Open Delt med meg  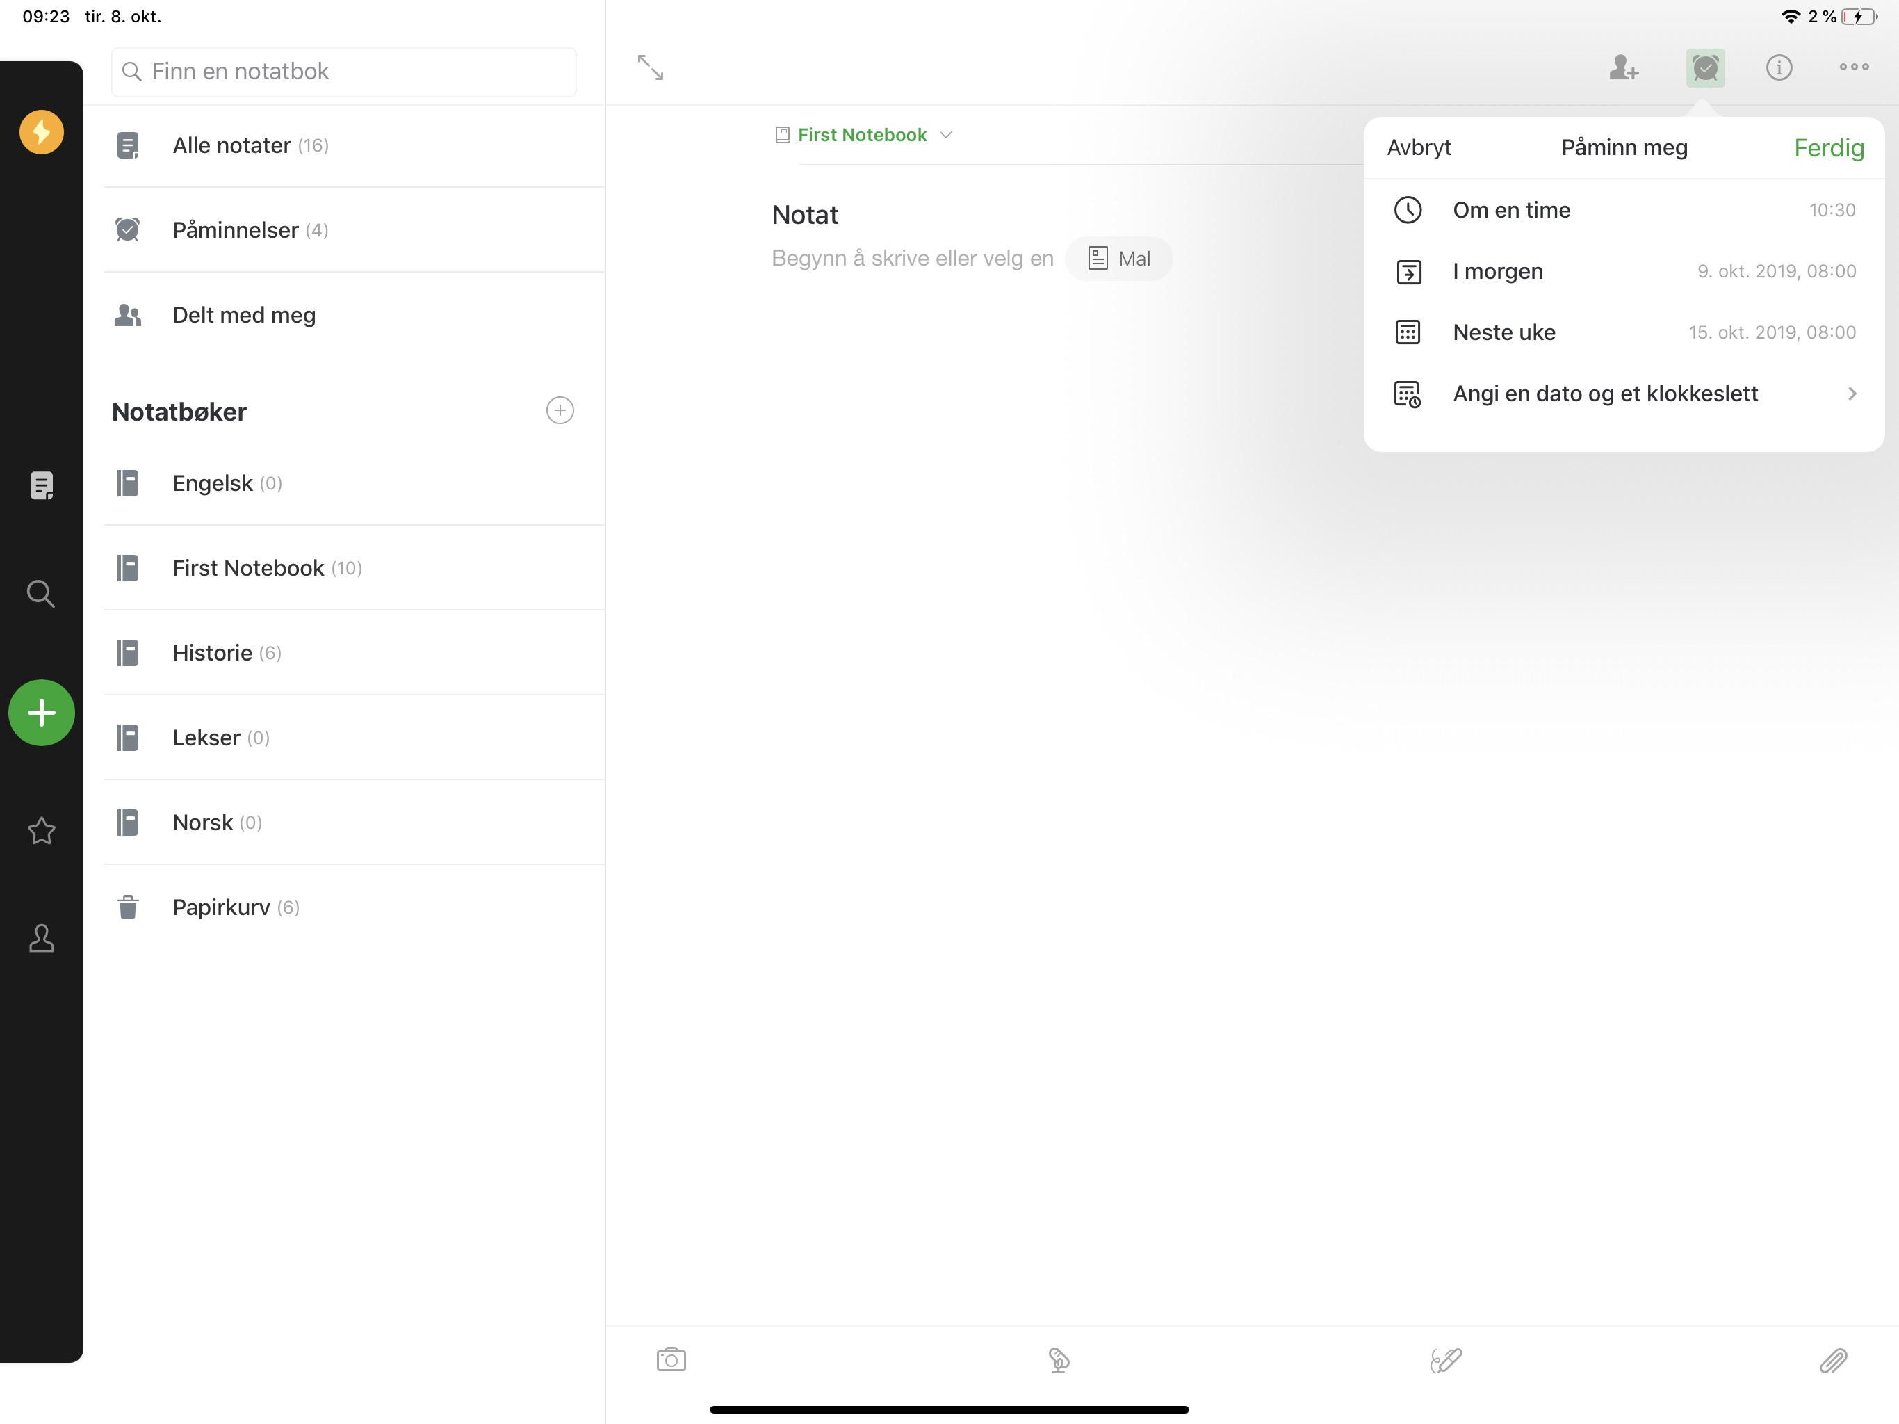(354, 314)
